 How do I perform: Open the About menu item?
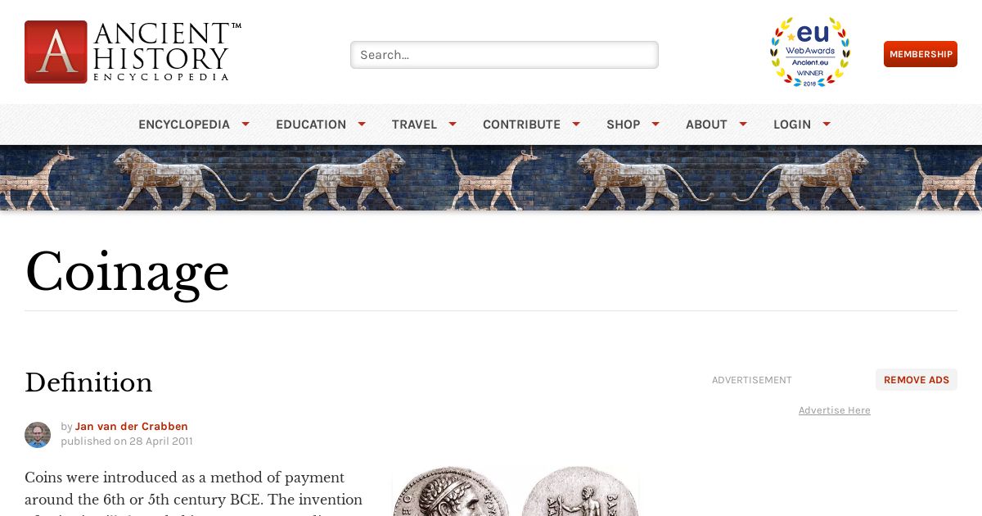pyautogui.click(x=706, y=124)
